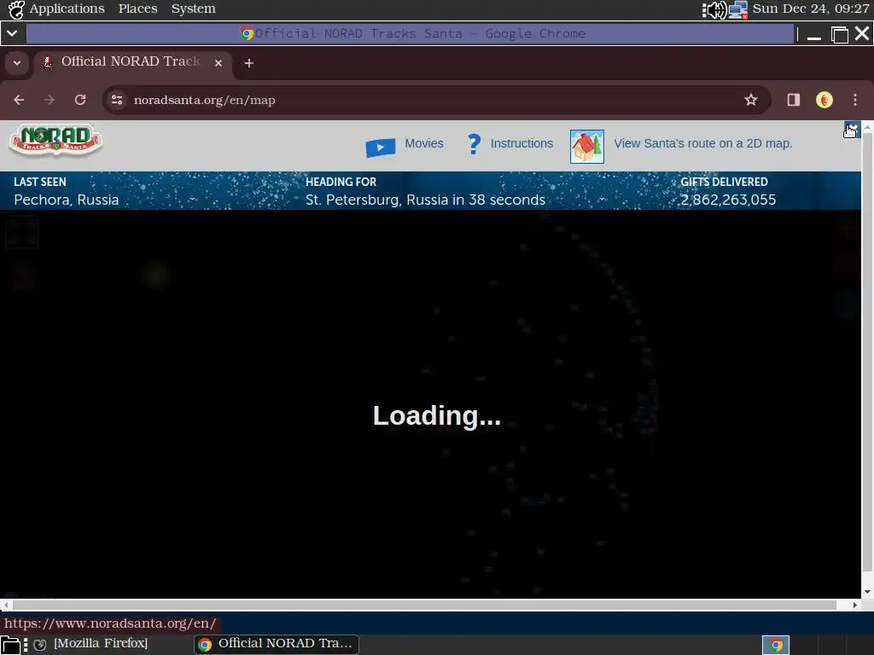
Task: Click the gifts delivered count 2,862,263,055
Action: coord(728,200)
